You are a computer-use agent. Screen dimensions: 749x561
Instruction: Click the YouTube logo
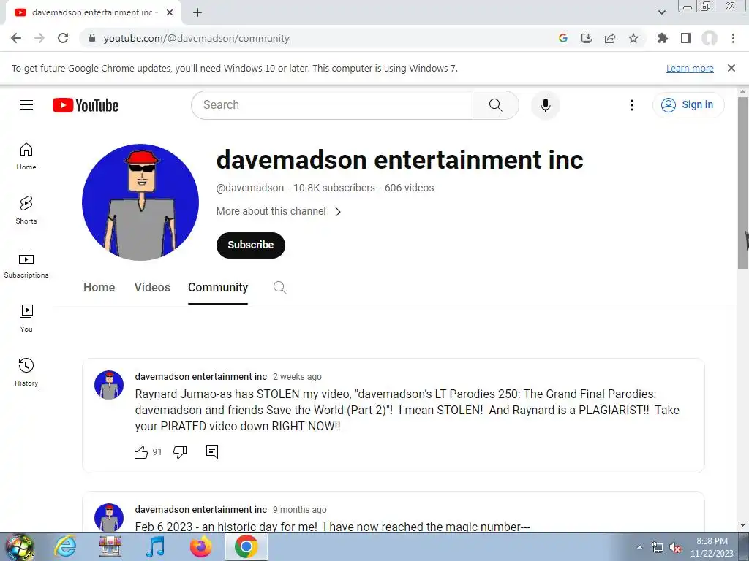(x=86, y=105)
